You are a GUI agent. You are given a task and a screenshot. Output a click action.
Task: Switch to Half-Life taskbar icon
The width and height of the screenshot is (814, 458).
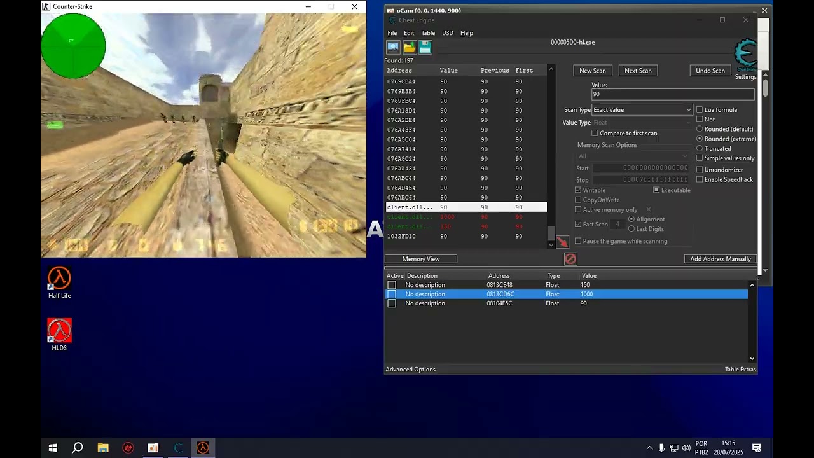point(203,448)
